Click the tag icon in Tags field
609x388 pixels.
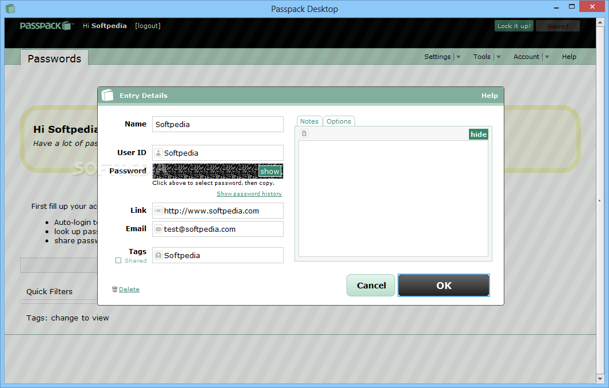tap(158, 255)
